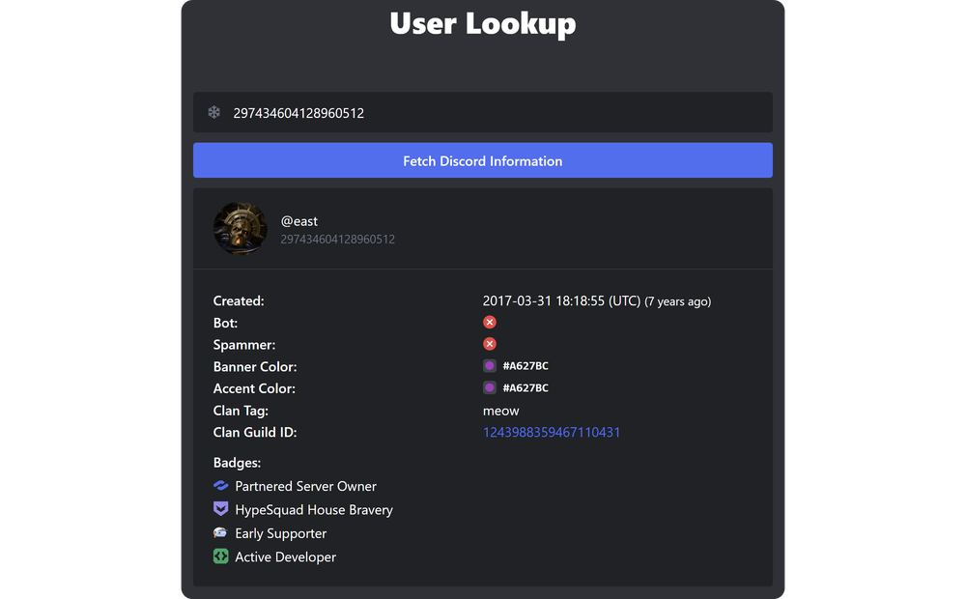Select the User Lookup page title
Viewport: 966px width, 599px height.
[x=483, y=24]
